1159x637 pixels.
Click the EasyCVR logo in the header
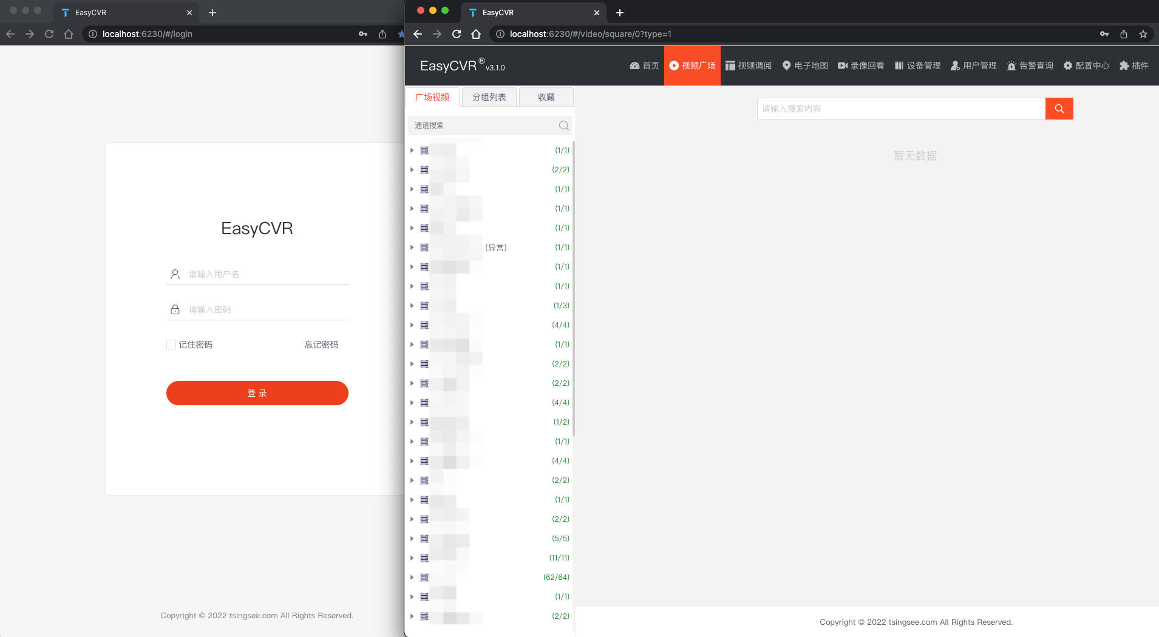coord(462,66)
